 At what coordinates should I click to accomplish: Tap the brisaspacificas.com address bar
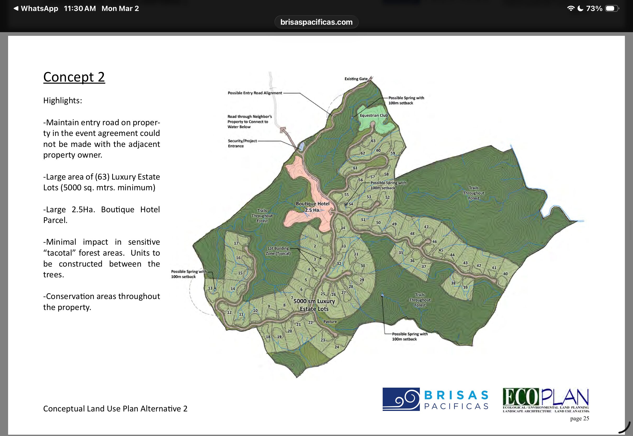click(x=316, y=22)
